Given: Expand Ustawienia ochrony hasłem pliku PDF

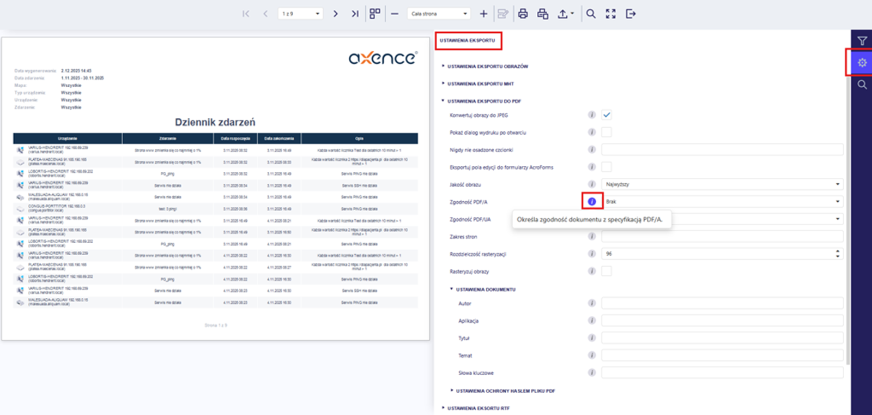Looking at the screenshot, I should tap(505, 391).
